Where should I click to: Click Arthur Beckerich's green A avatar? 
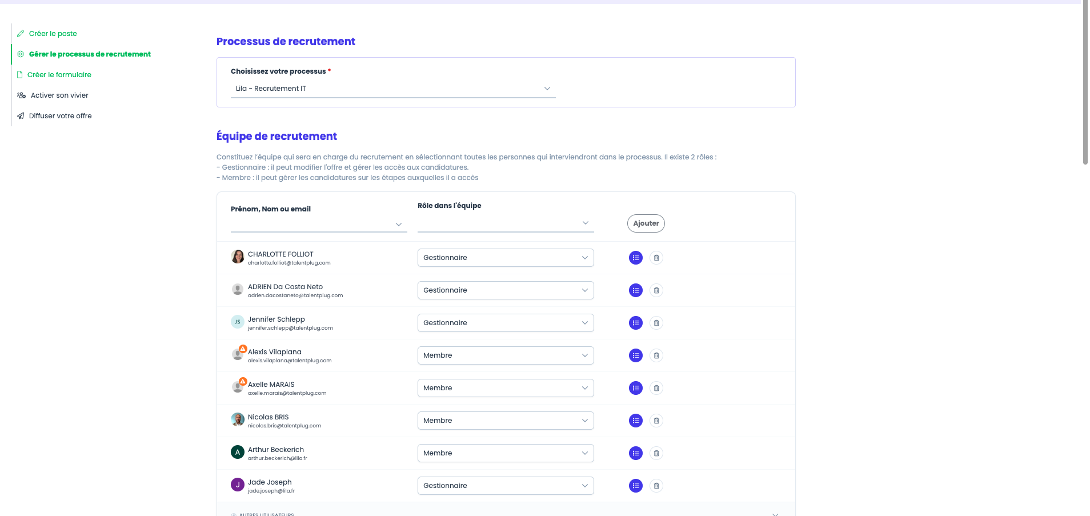[x=238, y=452]
